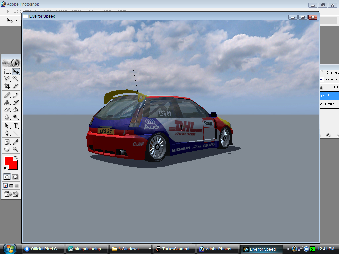Select the Notes tool

[7, 142]
